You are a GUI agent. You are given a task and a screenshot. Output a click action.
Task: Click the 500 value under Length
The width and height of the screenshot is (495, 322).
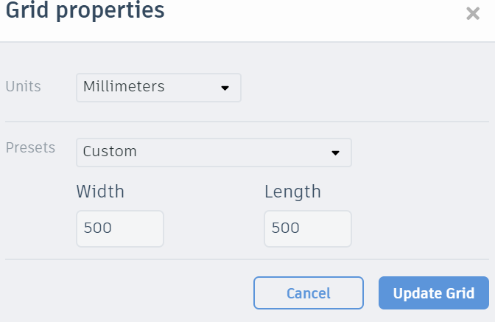coord(286,228)
